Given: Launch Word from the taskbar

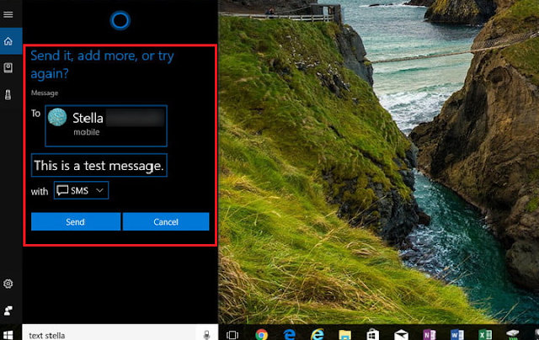Looking at the screenshot, I should pyautogui.click(x=456, y=334).
